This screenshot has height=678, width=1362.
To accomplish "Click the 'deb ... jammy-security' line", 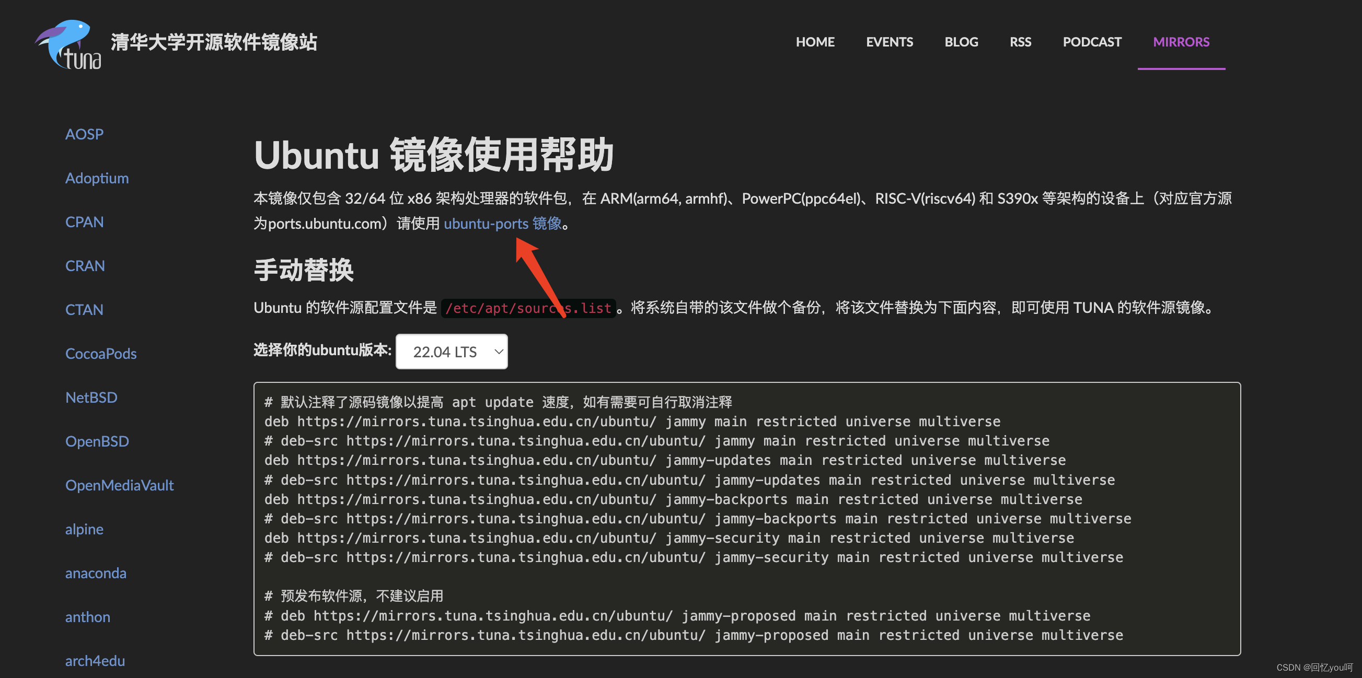I will pos(670,538).
